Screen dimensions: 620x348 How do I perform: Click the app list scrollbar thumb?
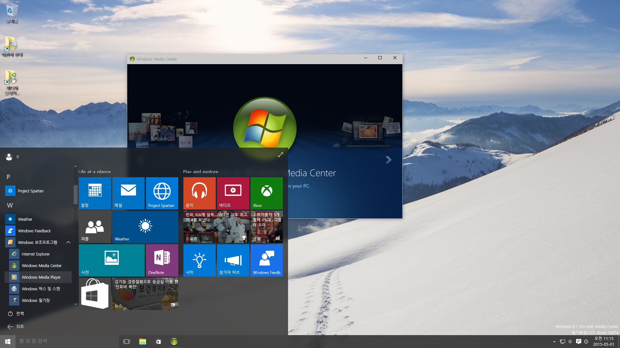point(75,195)
